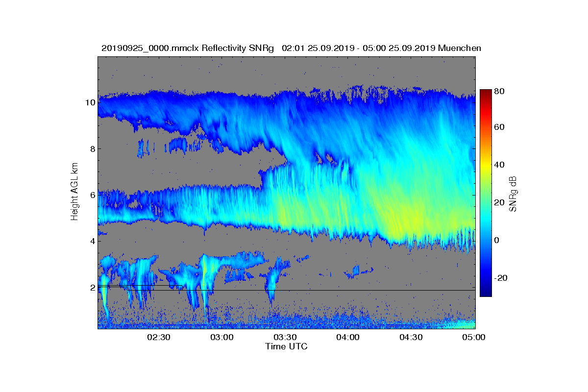This screenshot has width=588, height=392.
Task: Click the '2' height tick label
Action: 93,287
